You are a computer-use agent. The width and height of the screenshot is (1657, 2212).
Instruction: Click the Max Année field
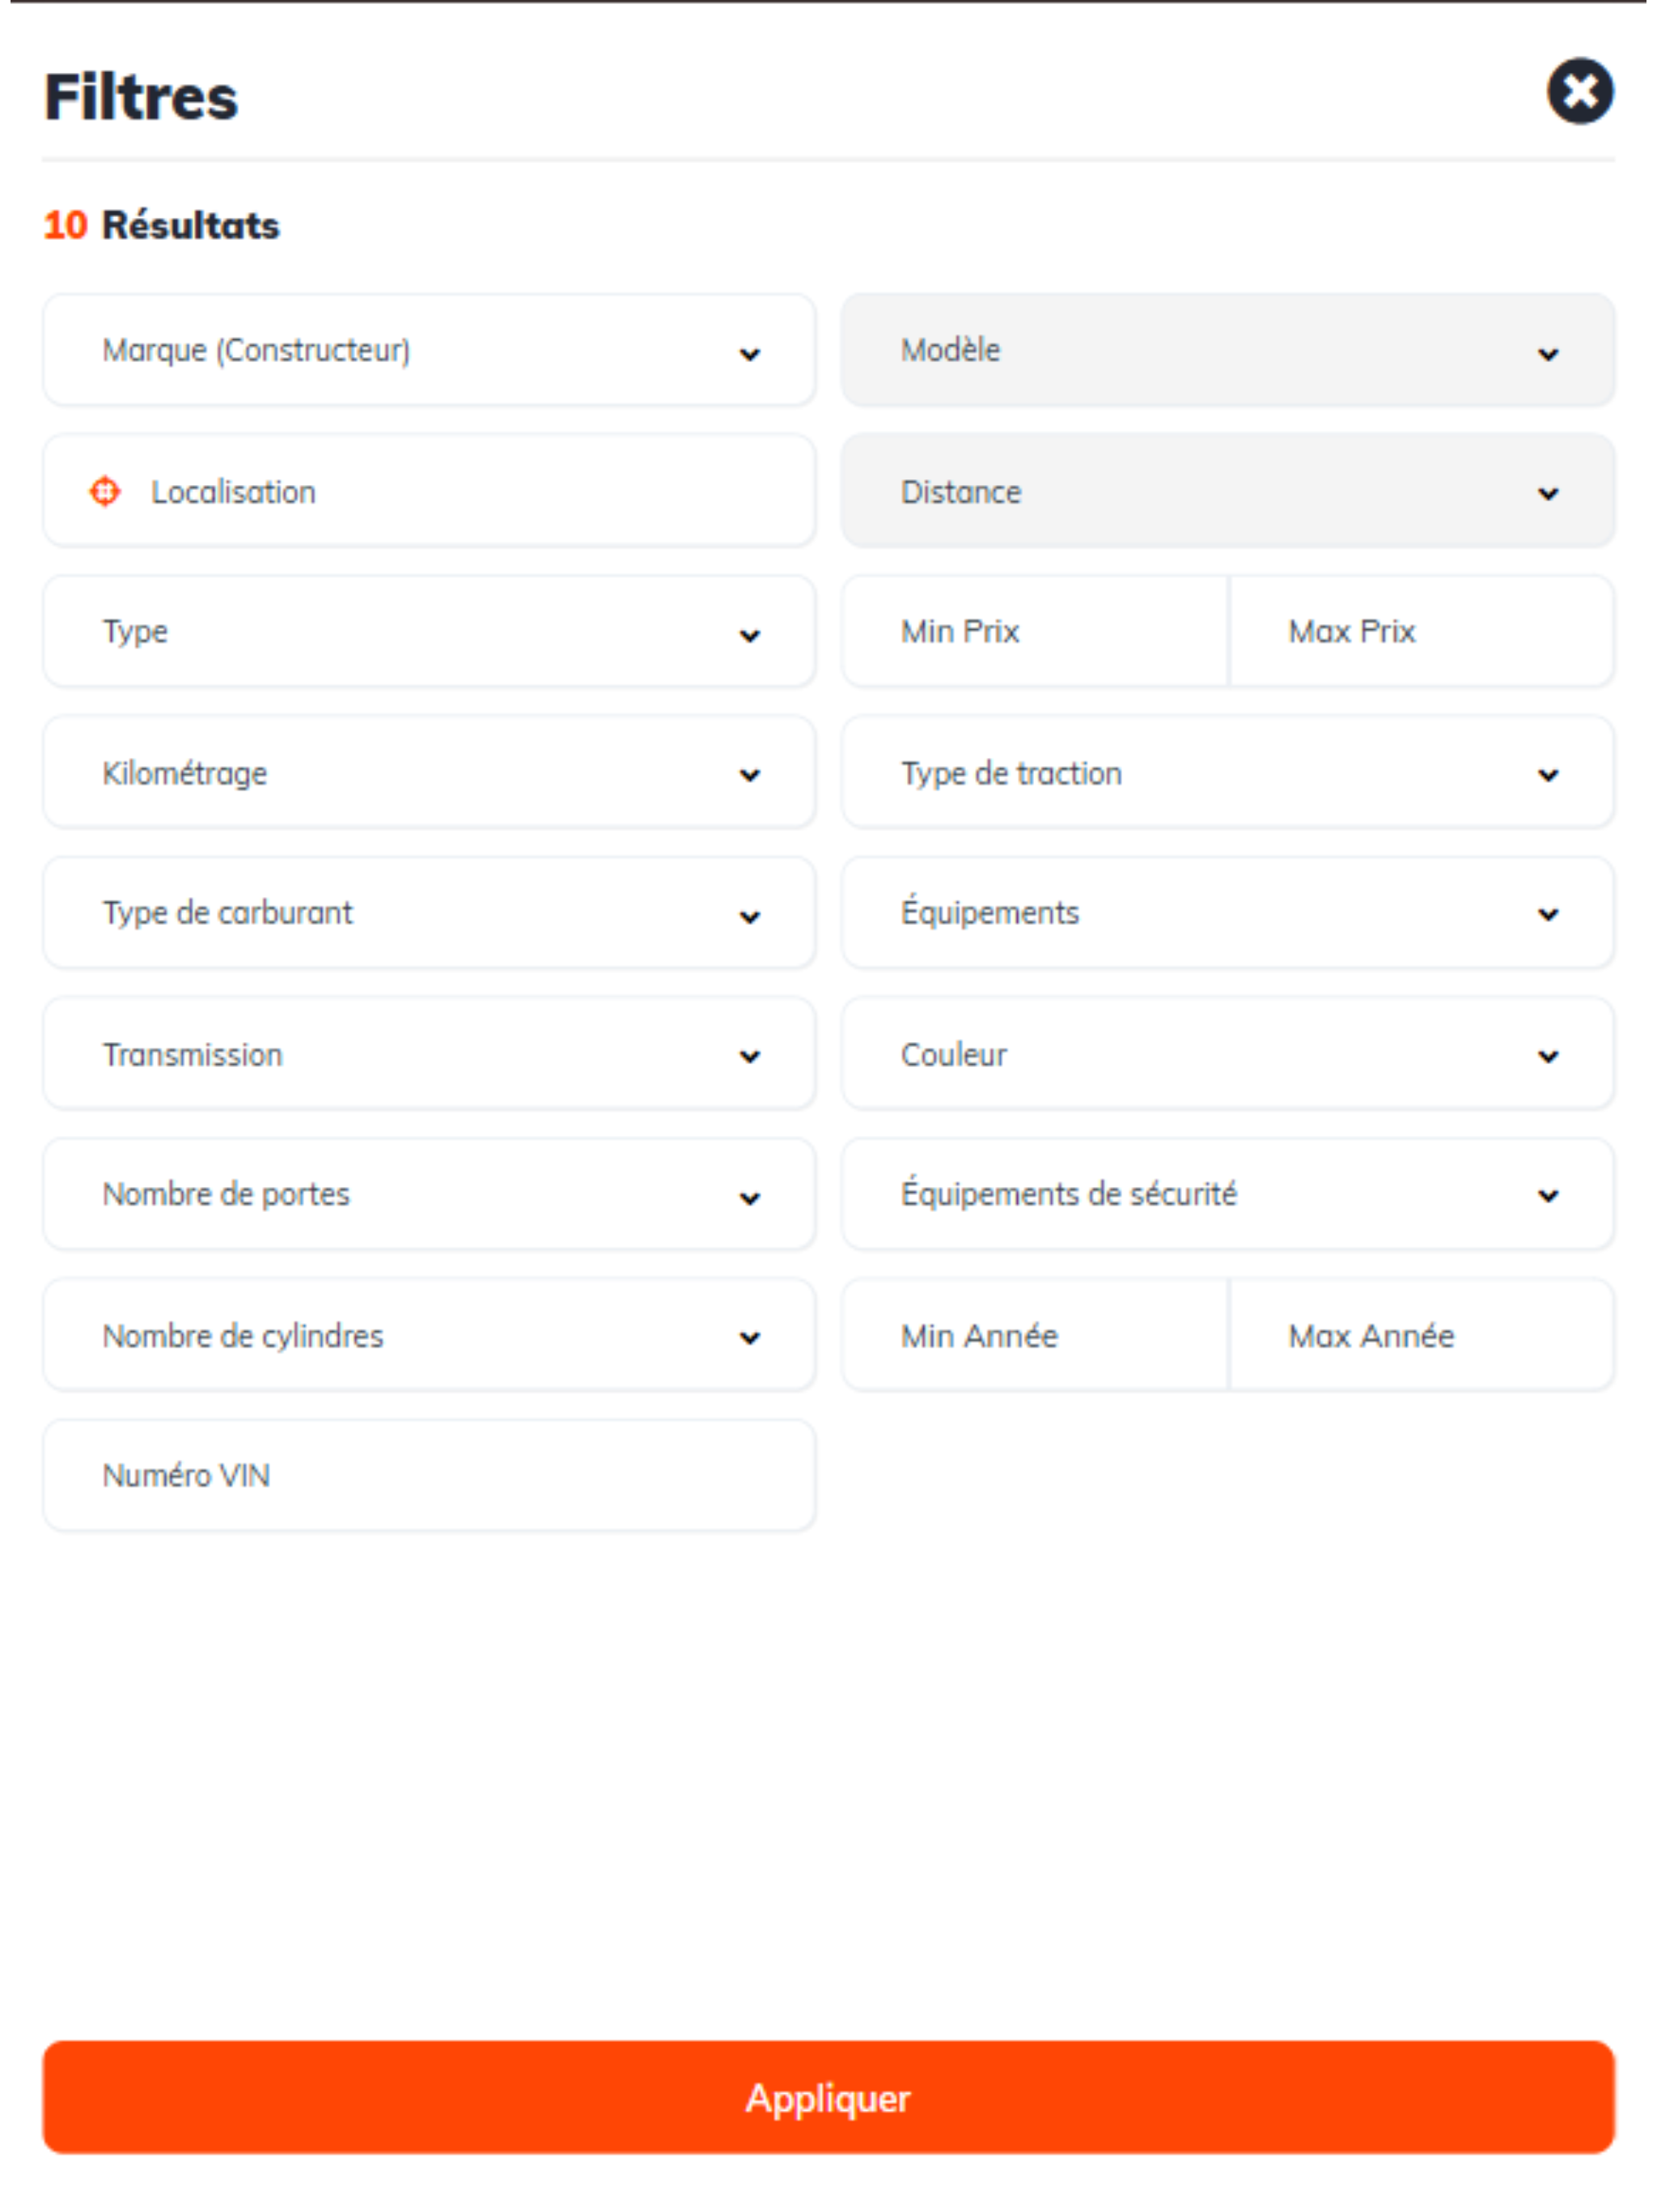[x=1421, y=1336]
